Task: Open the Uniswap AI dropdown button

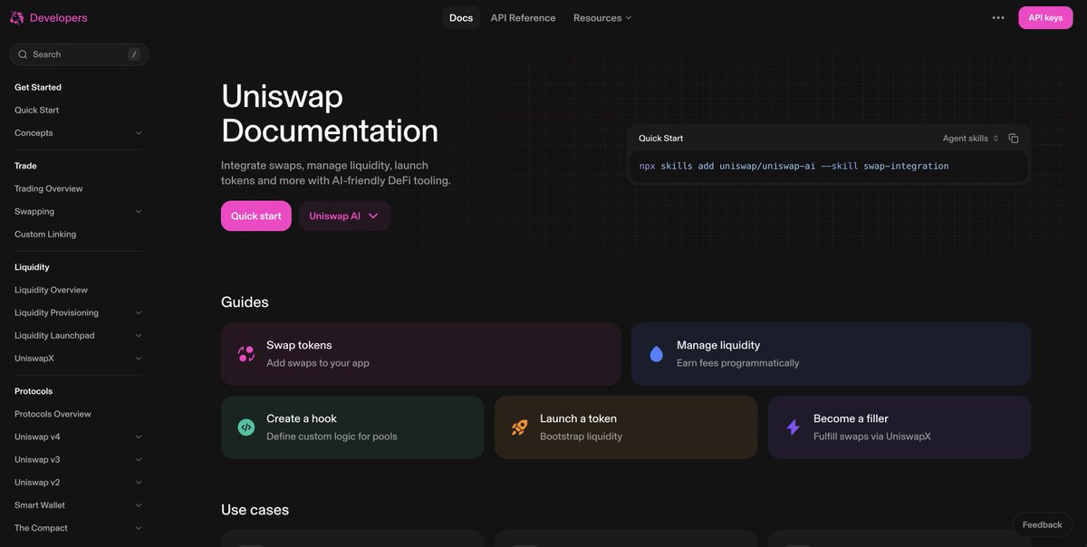Action: 344,216
